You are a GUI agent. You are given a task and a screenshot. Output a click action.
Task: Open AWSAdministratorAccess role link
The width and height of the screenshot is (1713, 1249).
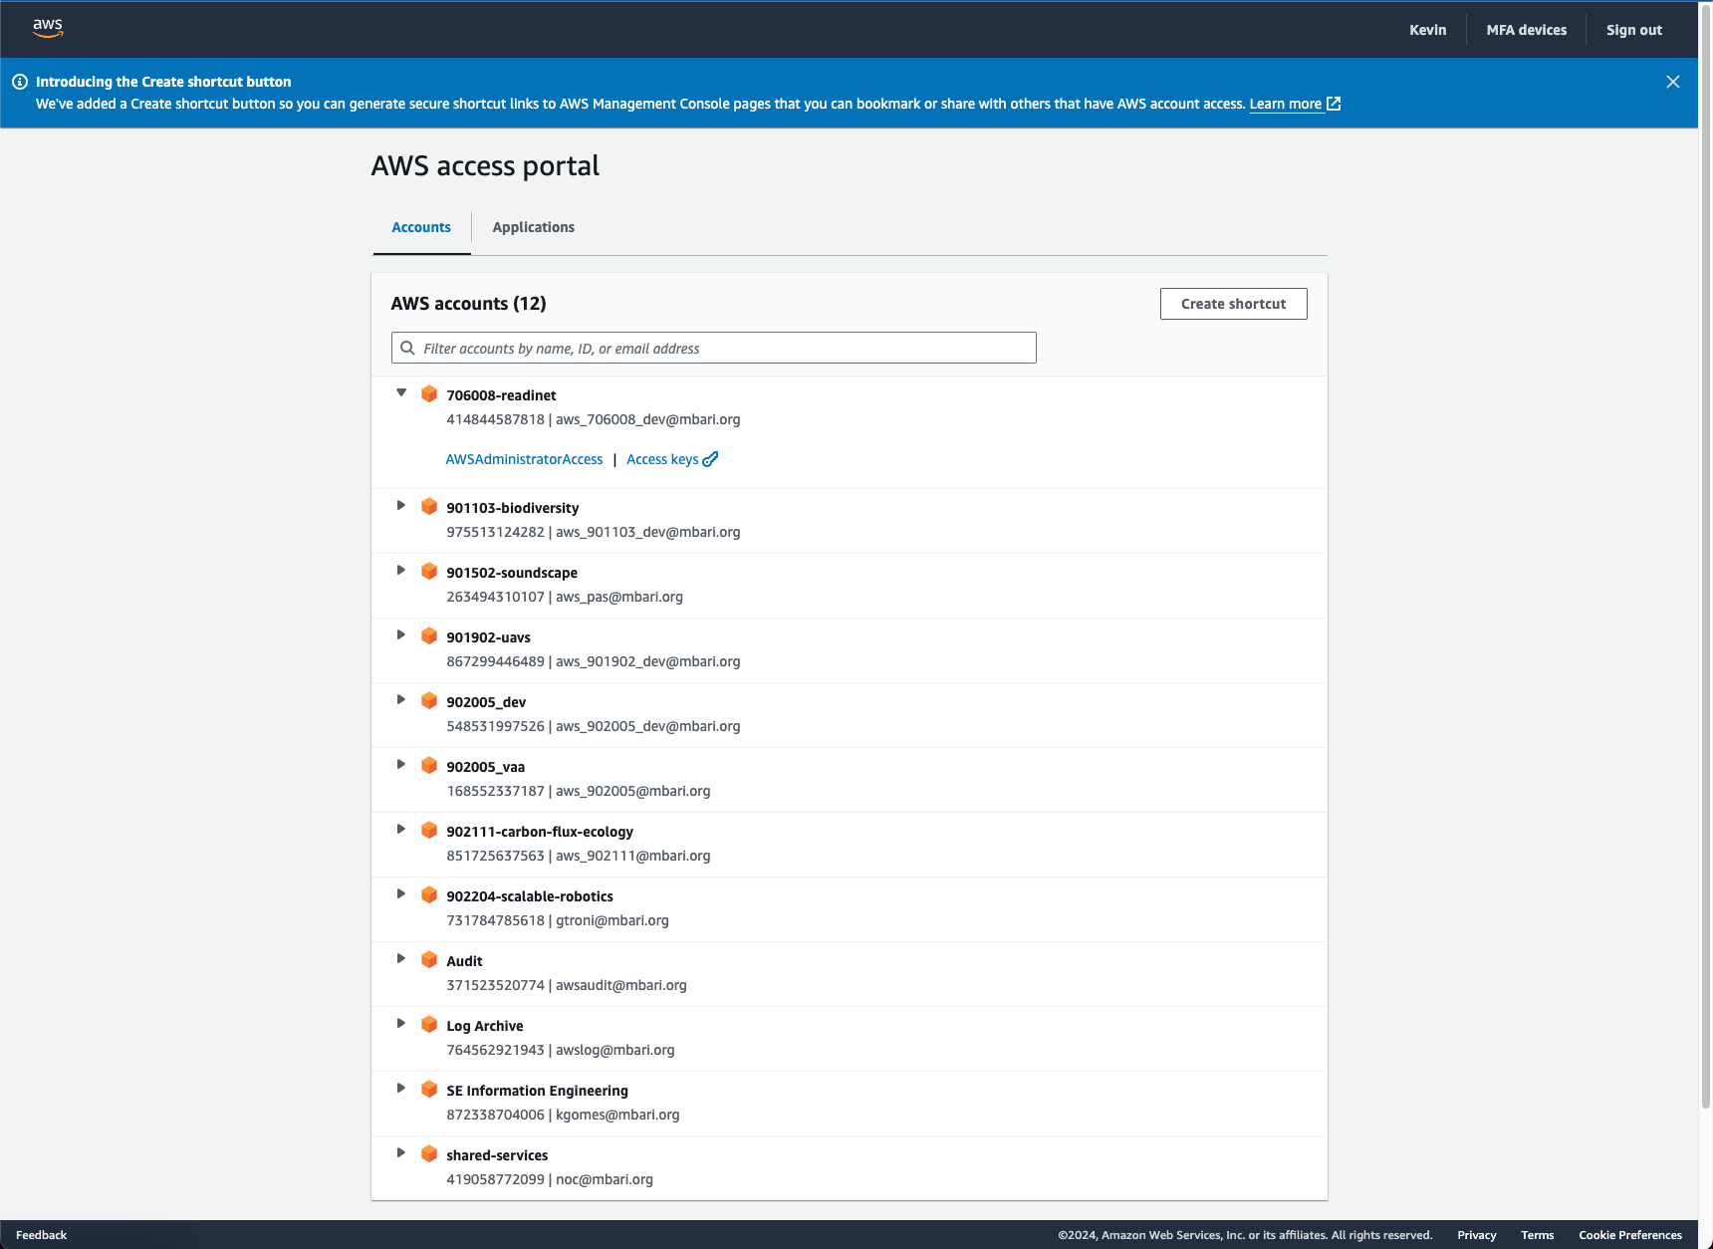524,459
